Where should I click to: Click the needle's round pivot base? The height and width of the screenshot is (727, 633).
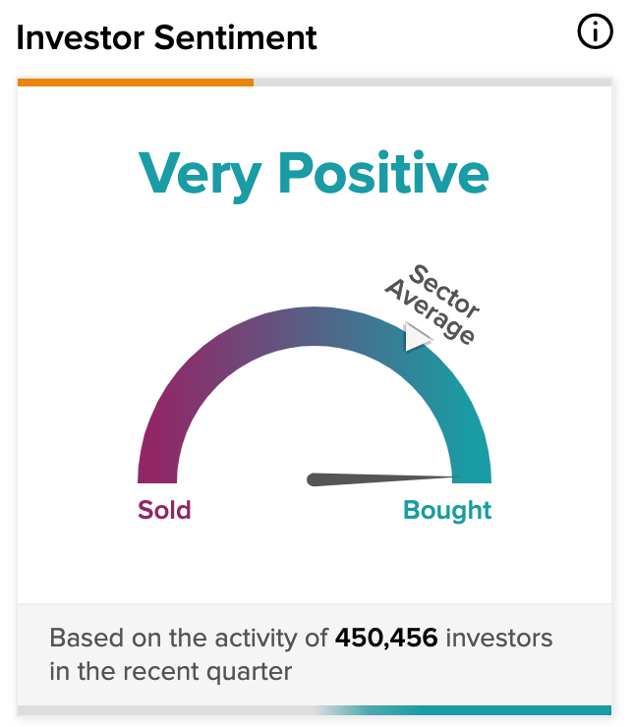314,479
